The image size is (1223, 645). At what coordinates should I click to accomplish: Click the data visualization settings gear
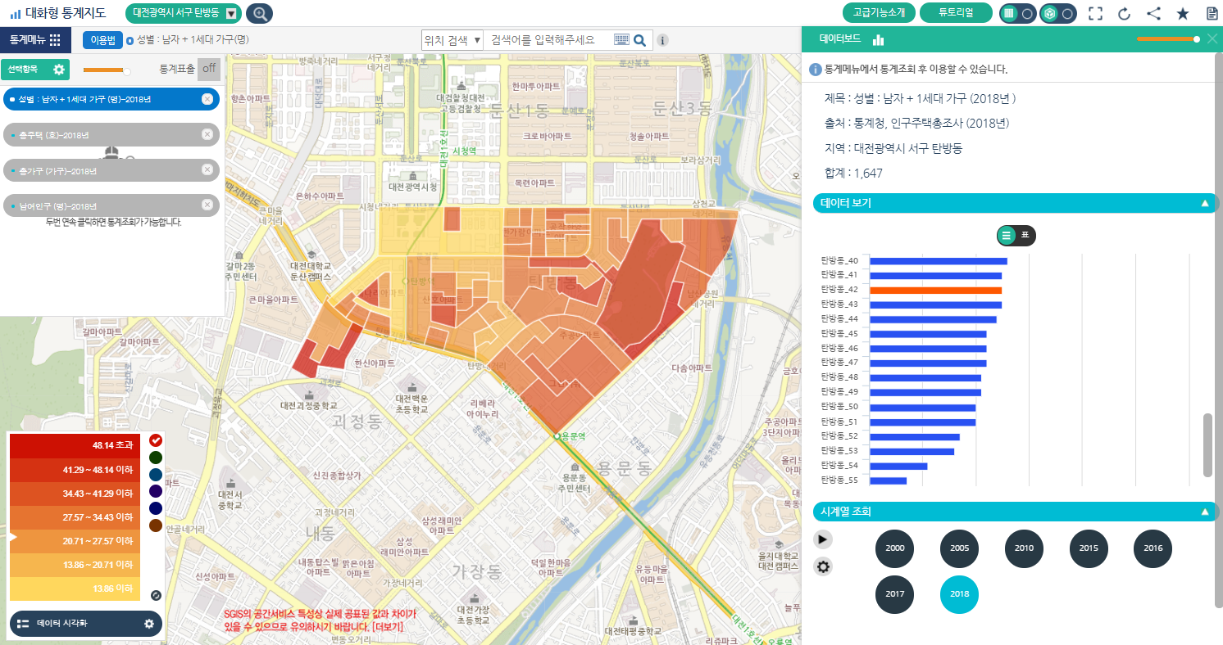[149, 624]
